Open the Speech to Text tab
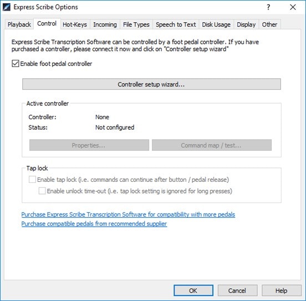Viewport: 306px width, 301px height. point(176,24)
